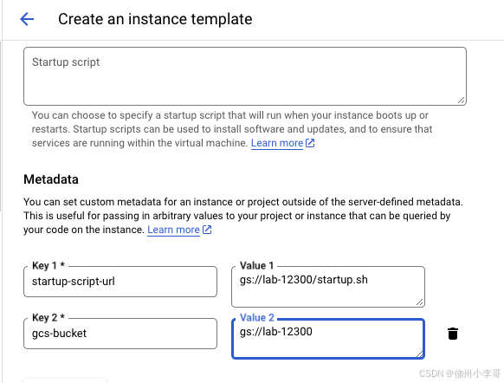Click the Metadata section heading
The image size is (504, 383).
(51, 179)
